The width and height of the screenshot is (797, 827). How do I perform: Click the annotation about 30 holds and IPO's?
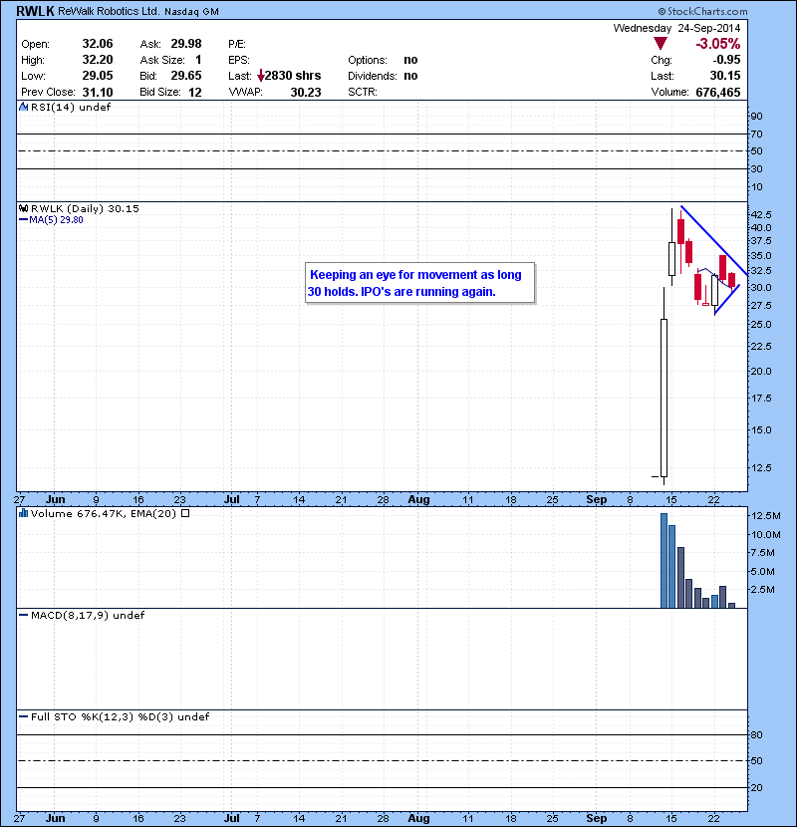pos(419,283)
